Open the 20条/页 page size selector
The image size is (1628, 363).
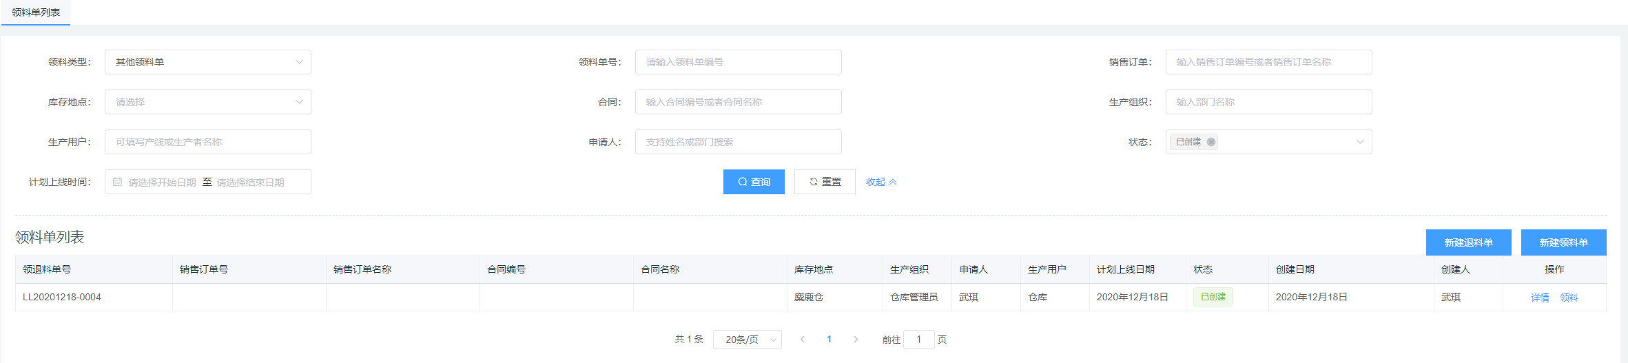point(747,340)
